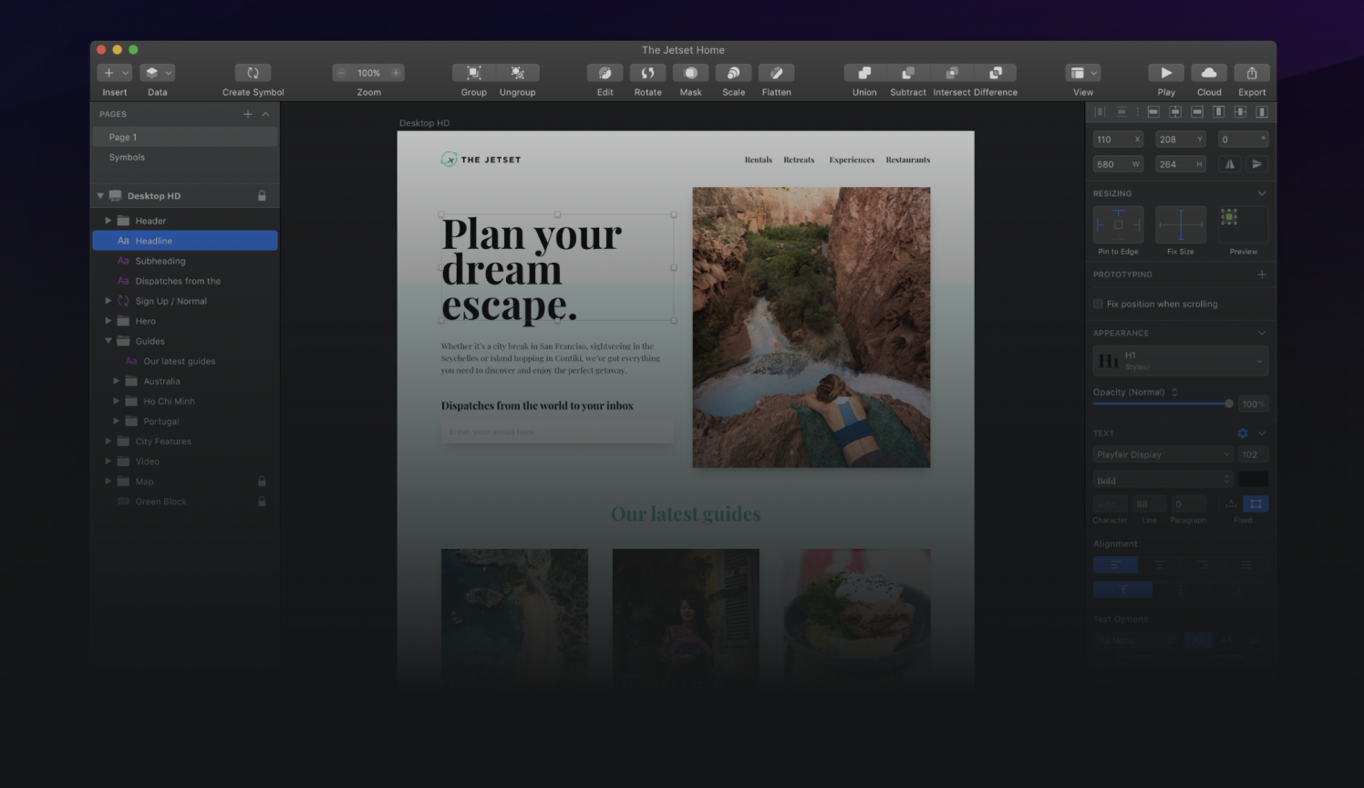Toggle the Pin to Edge resizing control
Image resolution: width=1364 pixels, height=788 pixels.
[1118, 224]
